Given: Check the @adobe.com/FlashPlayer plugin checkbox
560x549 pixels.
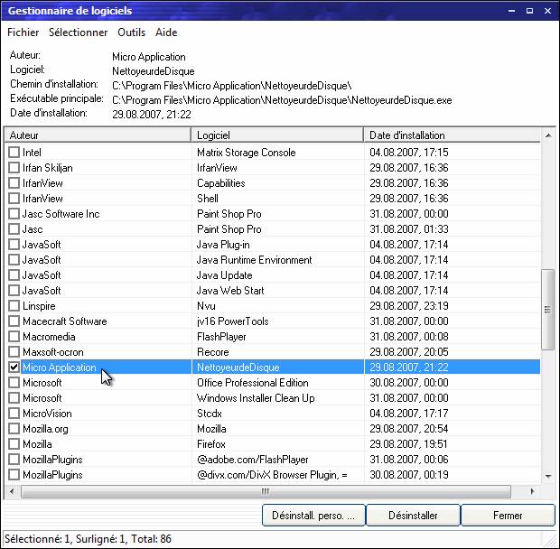Looking at the screenshot, I should (14, 460).
